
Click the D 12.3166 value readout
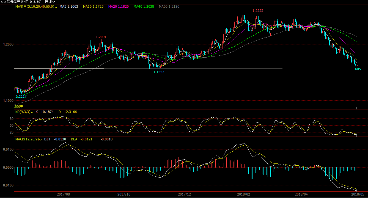68,112
